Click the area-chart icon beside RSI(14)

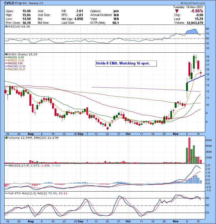(6, 26)
